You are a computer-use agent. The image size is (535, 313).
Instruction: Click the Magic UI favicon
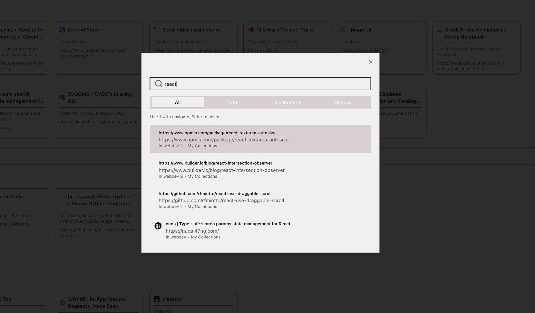[345, 30]
